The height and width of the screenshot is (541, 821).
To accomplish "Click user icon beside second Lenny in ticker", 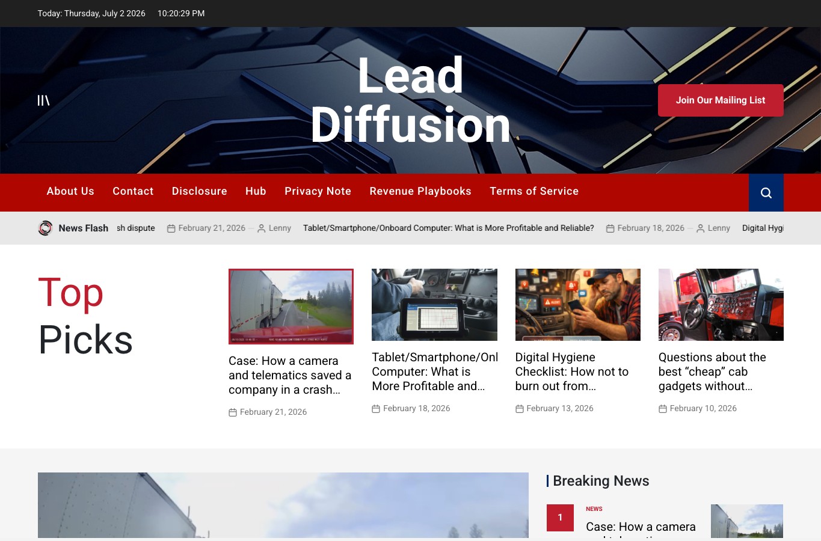I will pos(700,228).
